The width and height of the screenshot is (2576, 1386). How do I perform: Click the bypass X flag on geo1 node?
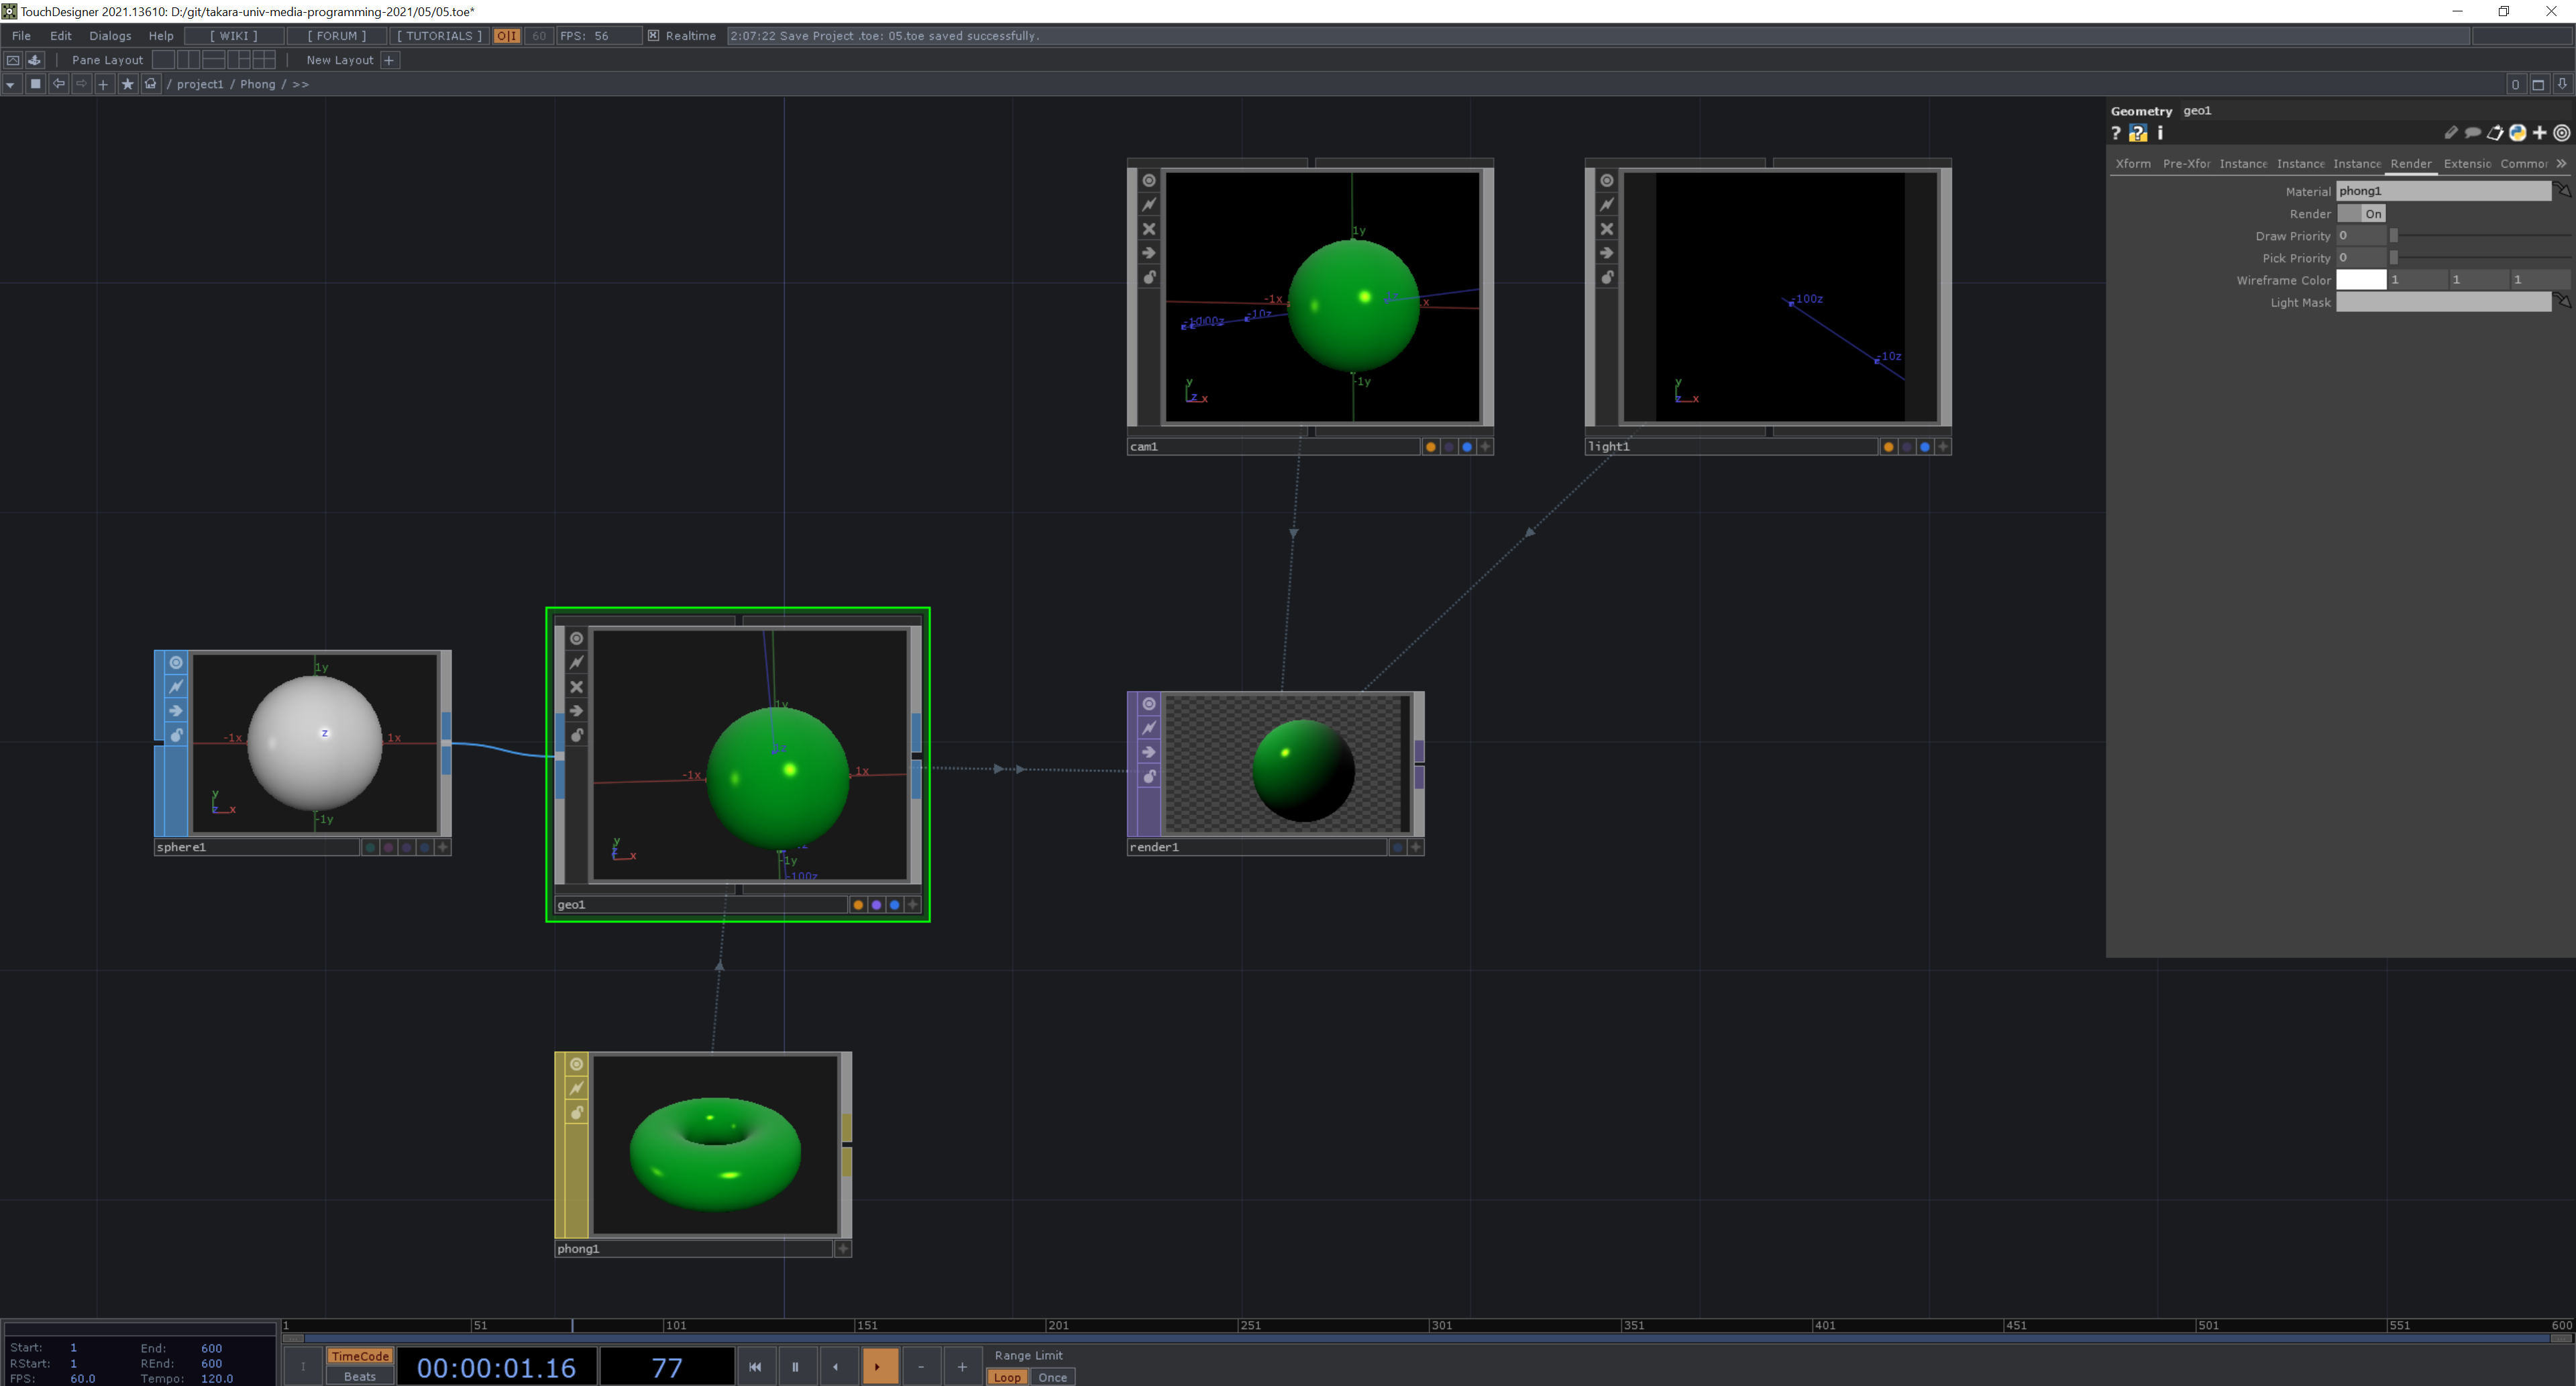click(576, 687)
